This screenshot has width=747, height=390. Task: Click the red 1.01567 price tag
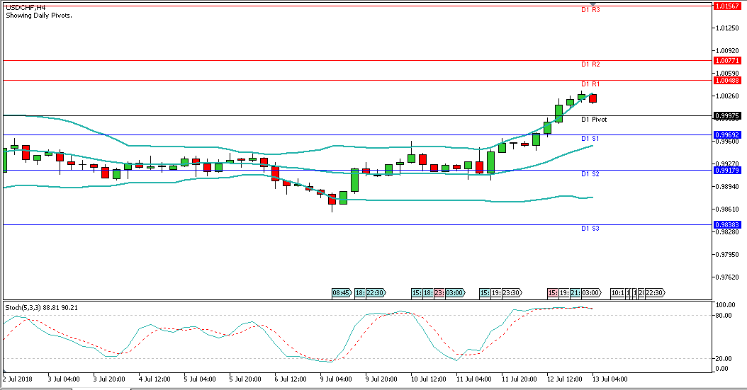[x=729, y=6]
